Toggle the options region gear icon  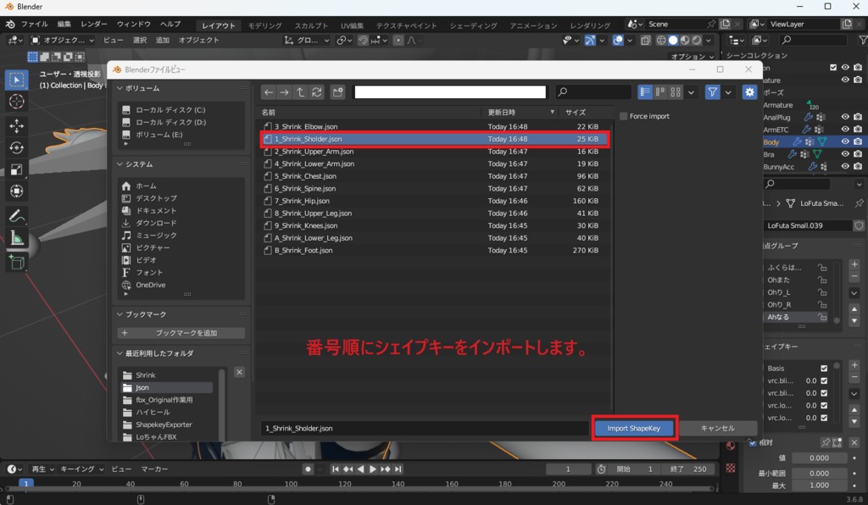coord(749,92)
